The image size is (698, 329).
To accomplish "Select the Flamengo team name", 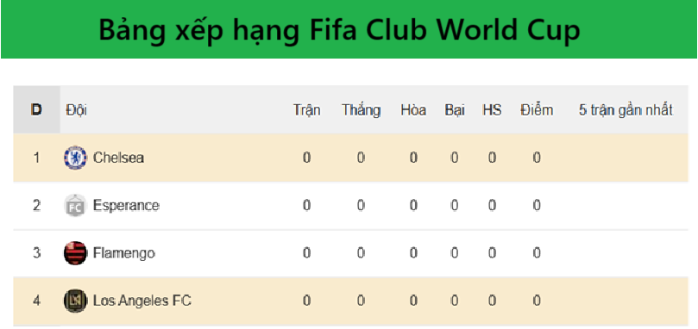I will (124, 253).
